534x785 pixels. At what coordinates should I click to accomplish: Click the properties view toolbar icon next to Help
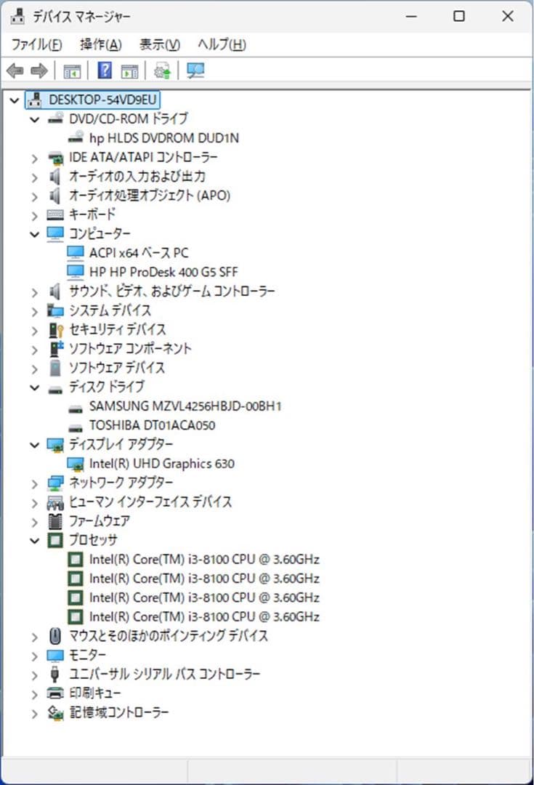point(129,71)
